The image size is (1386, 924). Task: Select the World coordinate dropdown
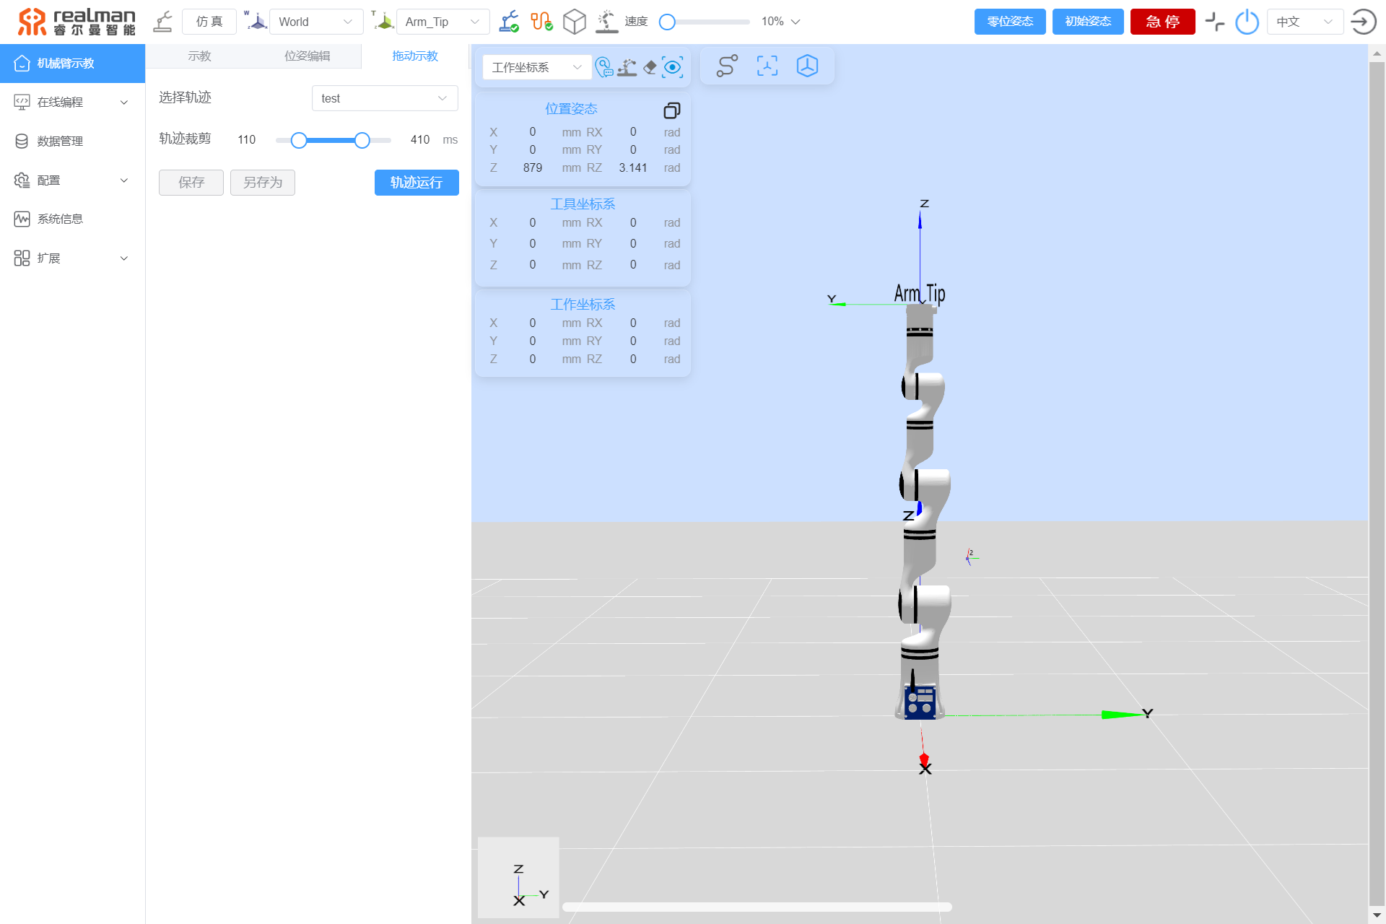click(x=313, y=22)
